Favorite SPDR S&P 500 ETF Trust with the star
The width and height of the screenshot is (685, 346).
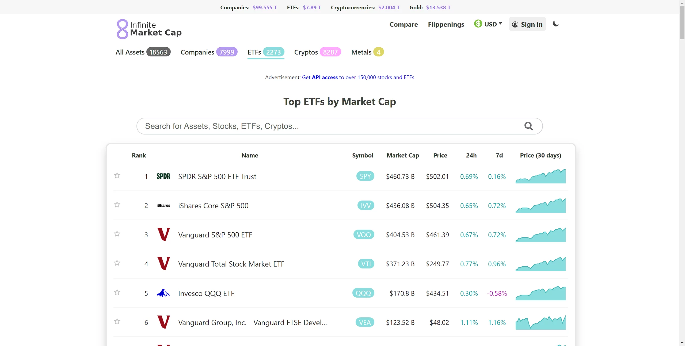(x=117, y=176)
